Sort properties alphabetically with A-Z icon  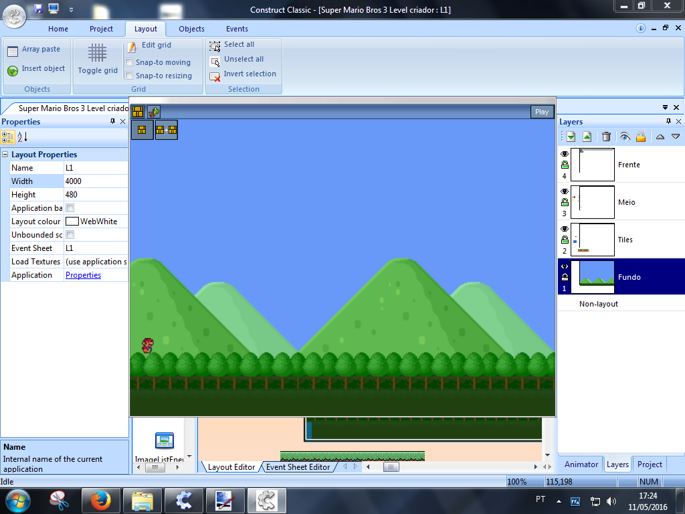tap(22, 137)
